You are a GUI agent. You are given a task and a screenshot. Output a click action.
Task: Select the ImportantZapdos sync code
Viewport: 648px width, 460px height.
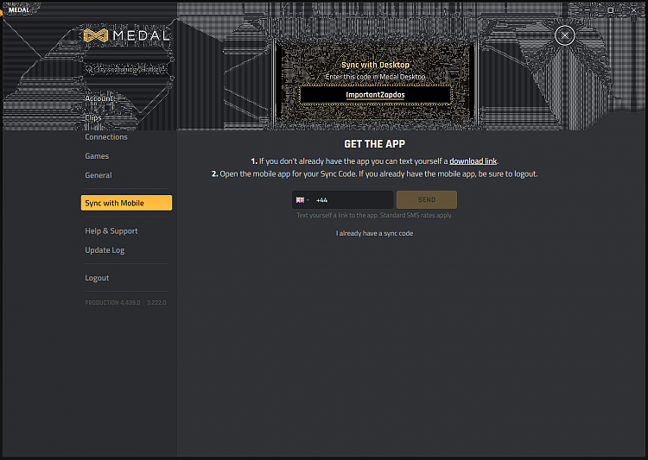375,95
